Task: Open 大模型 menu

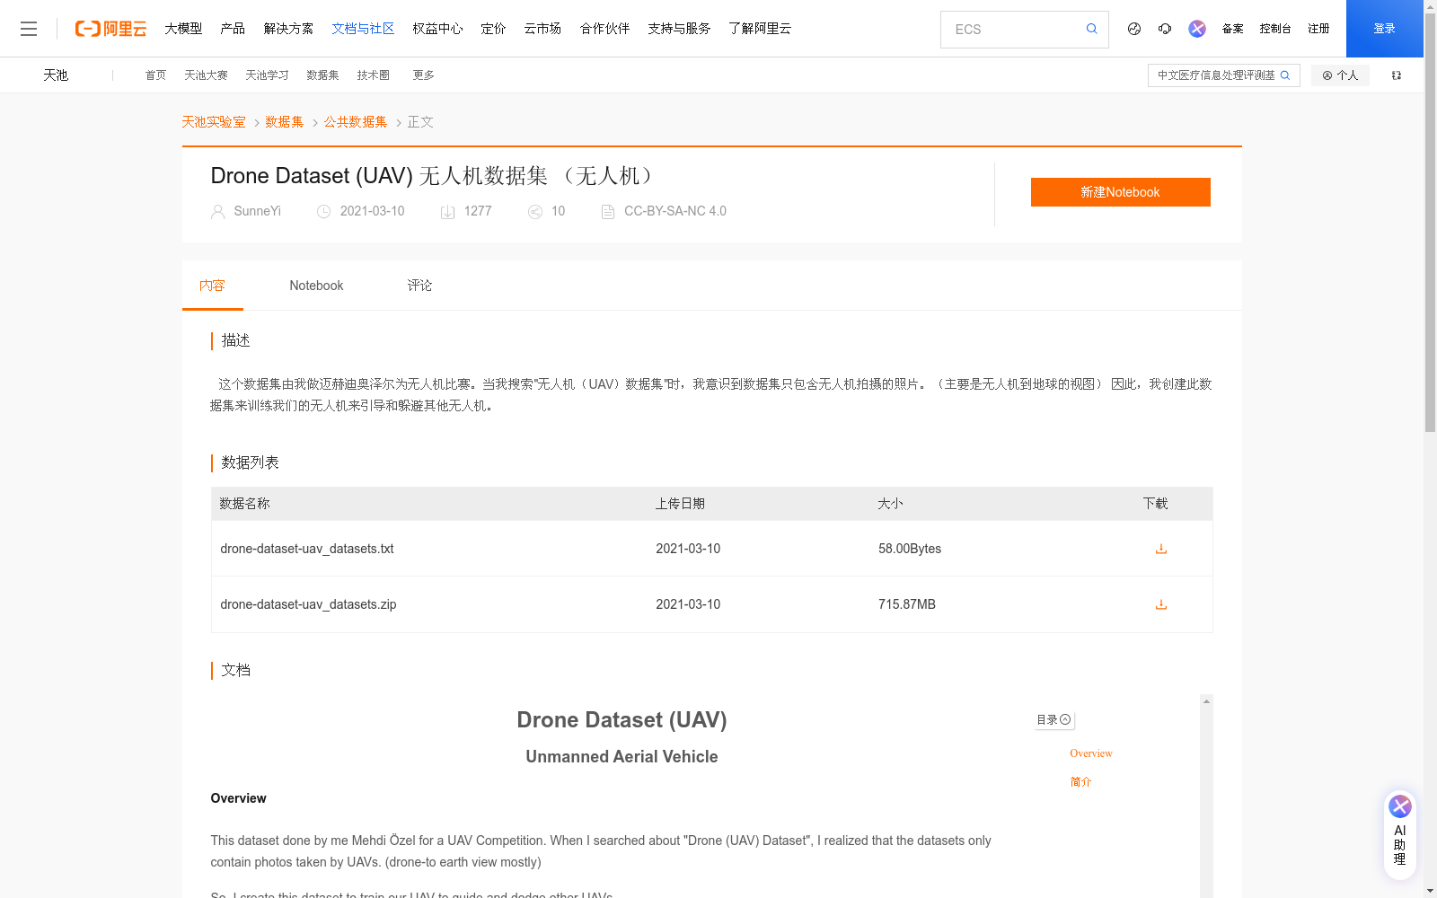Action: [183, 29]
